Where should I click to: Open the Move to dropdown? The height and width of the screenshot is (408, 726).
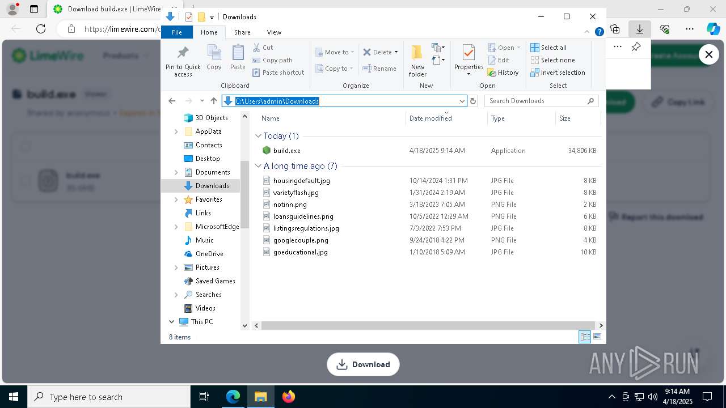(x=335, y=52)
